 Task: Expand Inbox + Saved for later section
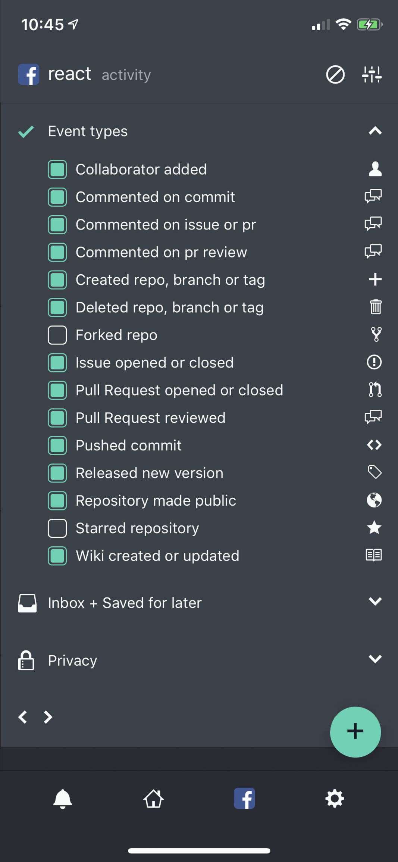[375, 601]
